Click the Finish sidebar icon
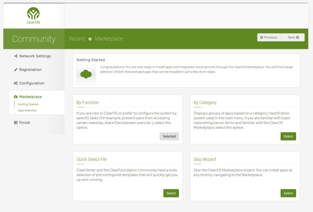The image size is (313, 212). [16, 123]
